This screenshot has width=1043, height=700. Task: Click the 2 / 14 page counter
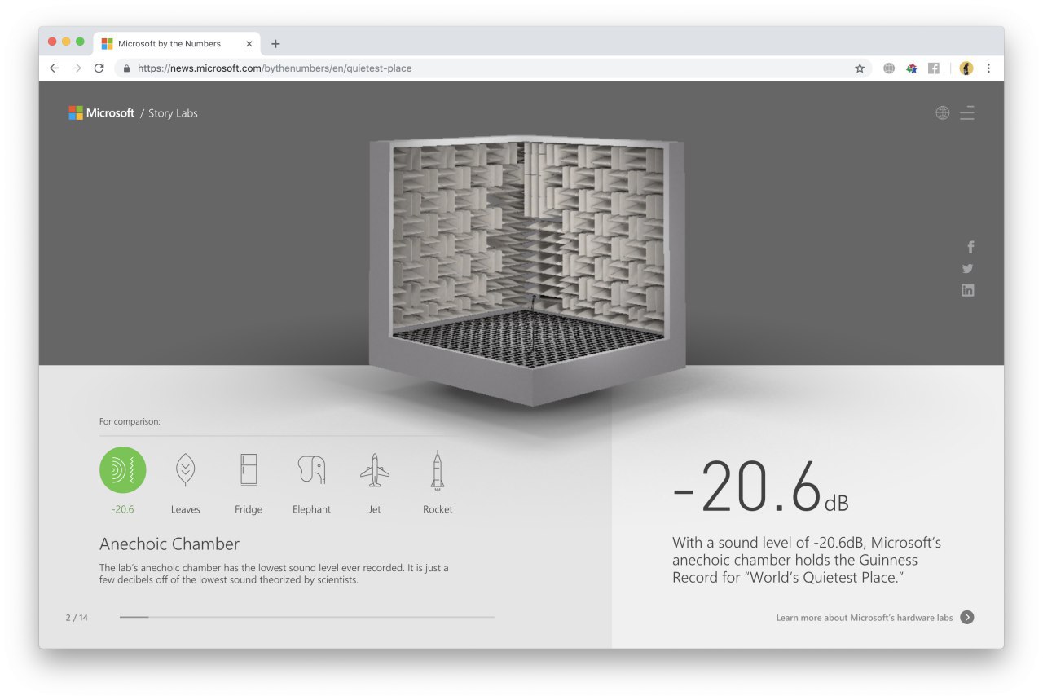click(x=77, y=618)
